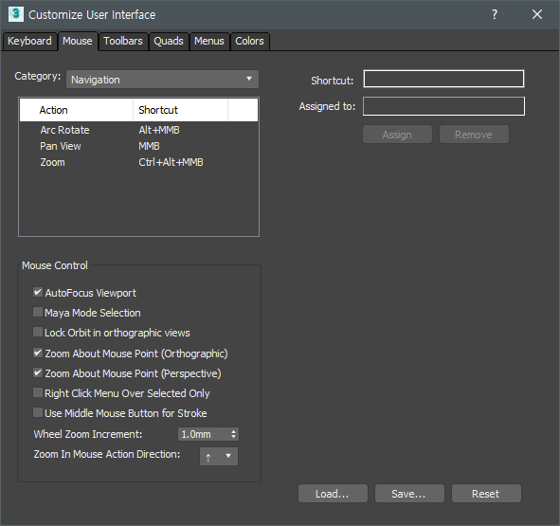The height and width of the screenshot is (526, 560).
Task: Enable Use Middle Mouse Button for Stroke
Action: click(x=38, y=413)
